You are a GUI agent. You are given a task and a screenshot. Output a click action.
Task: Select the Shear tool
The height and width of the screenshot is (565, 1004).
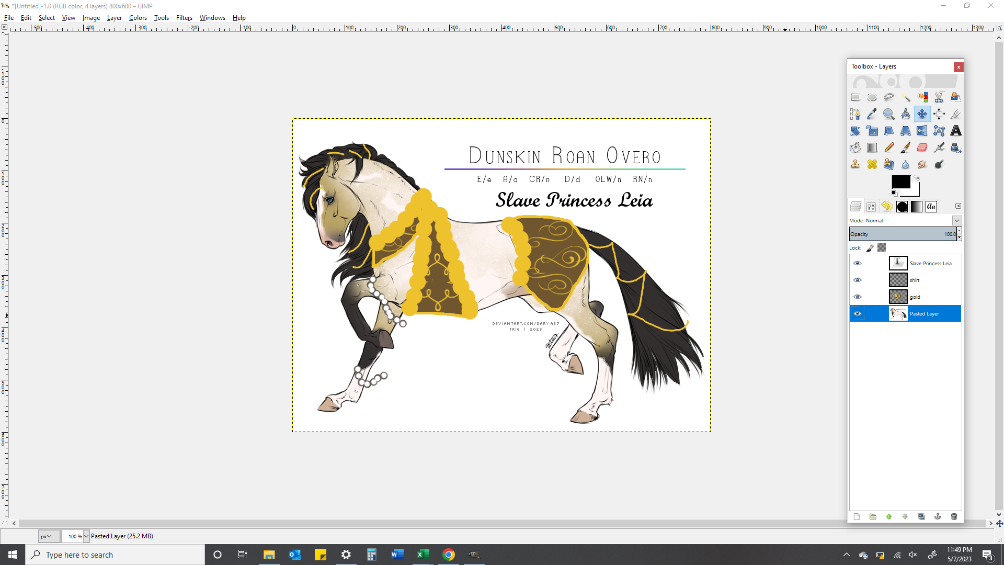[889, 131]
